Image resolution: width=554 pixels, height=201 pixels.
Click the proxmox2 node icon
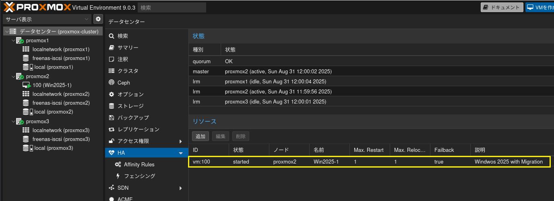pyautogui.click(x=20, y=77)
